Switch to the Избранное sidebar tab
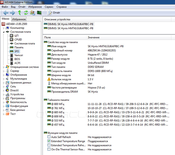Viewport: 175px width, 155px height. (19, 19)
